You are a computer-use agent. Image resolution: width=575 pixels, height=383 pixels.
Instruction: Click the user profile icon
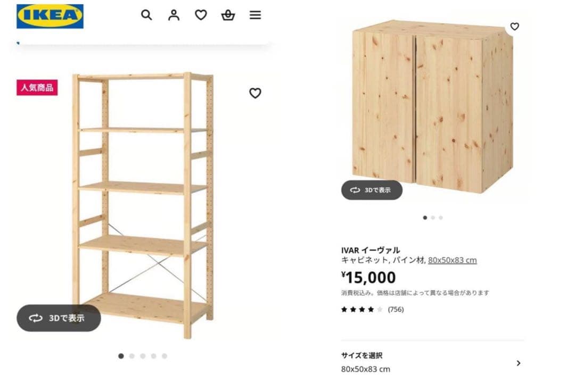click(174, 15)
